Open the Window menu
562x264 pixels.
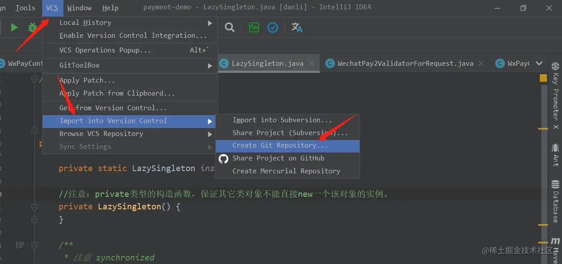point(79,8)
